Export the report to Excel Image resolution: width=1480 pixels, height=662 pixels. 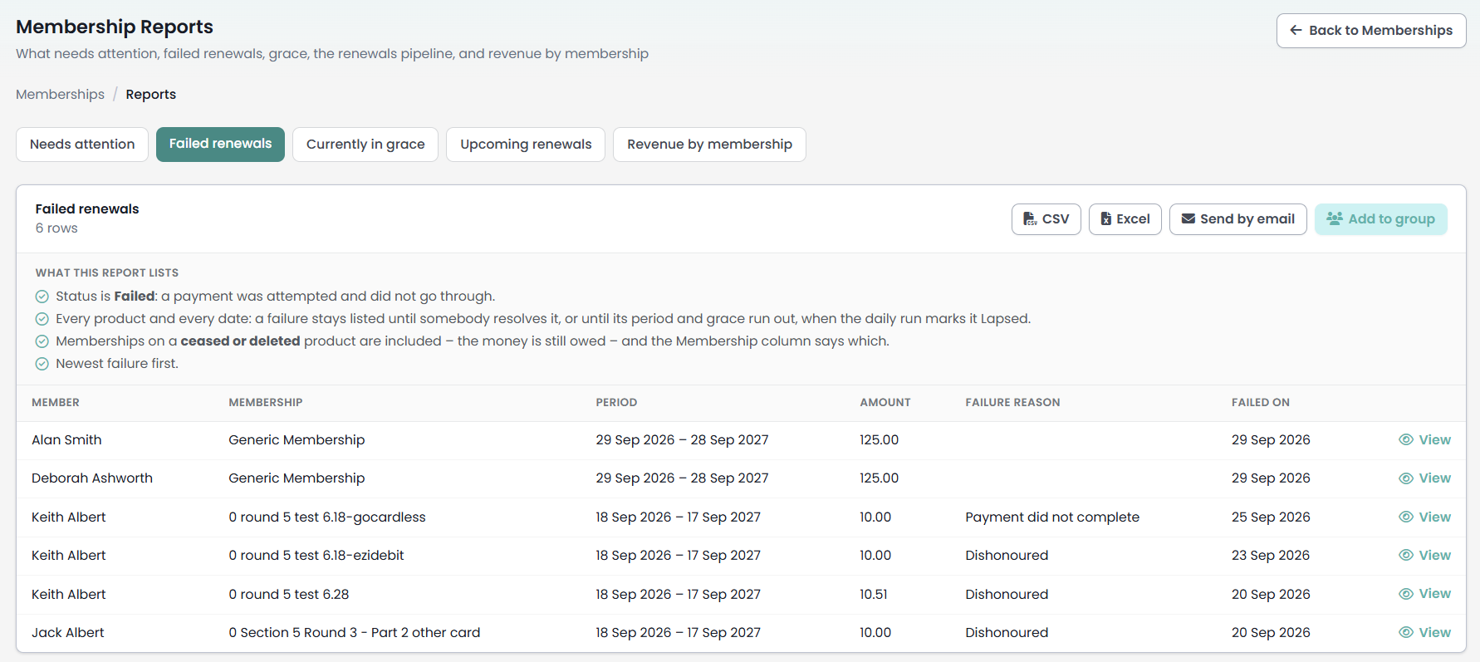click(1125, 219)
